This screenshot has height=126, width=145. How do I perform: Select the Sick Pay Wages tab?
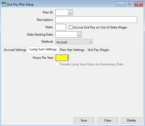coord(98,50)
